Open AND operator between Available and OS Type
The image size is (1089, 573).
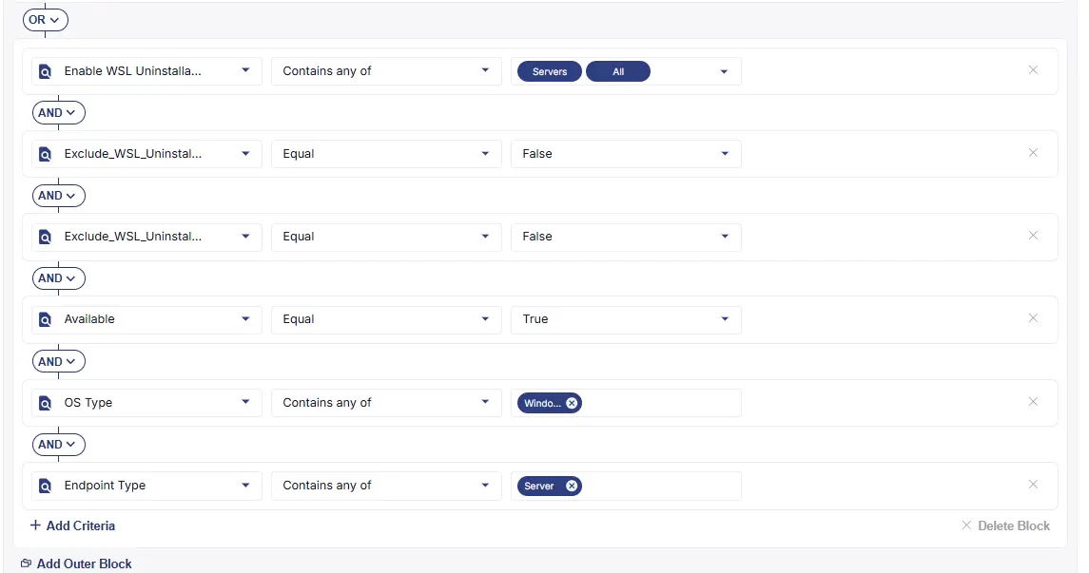tap(58, 361)
